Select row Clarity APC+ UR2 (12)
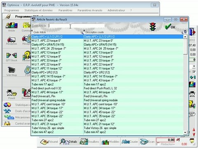 pyautogui.click(x=107, y=72)
